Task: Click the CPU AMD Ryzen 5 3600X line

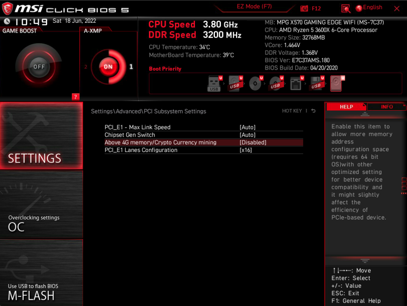Action: point(321,30)
